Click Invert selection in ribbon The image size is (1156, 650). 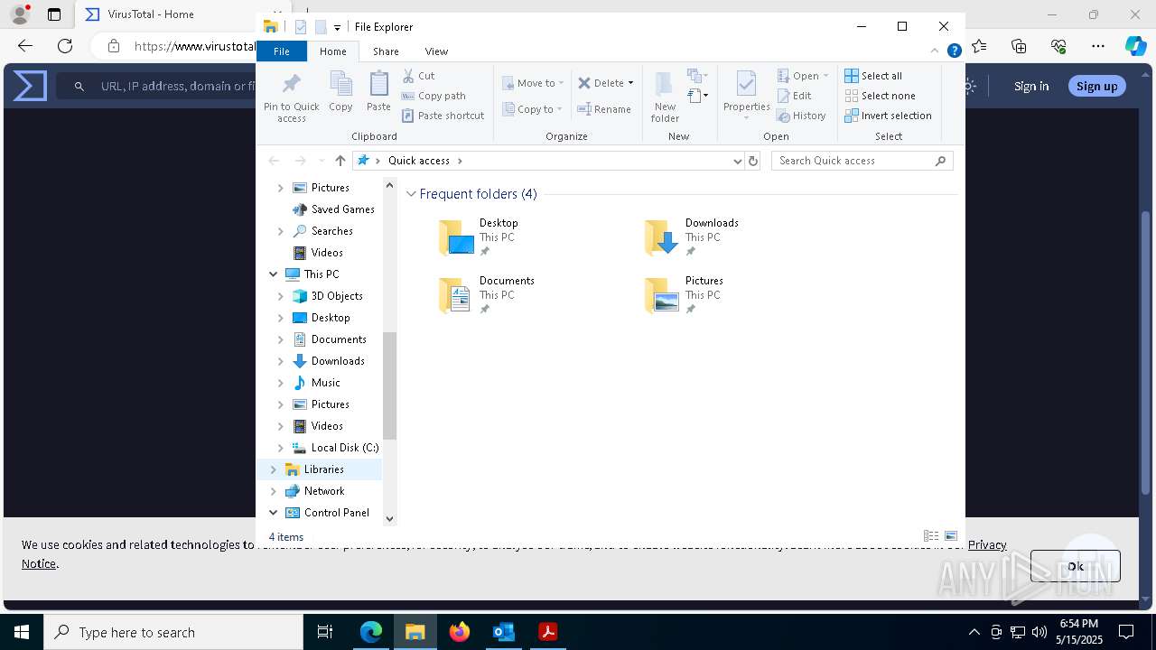pyautogui.click(x=888, y=116)
